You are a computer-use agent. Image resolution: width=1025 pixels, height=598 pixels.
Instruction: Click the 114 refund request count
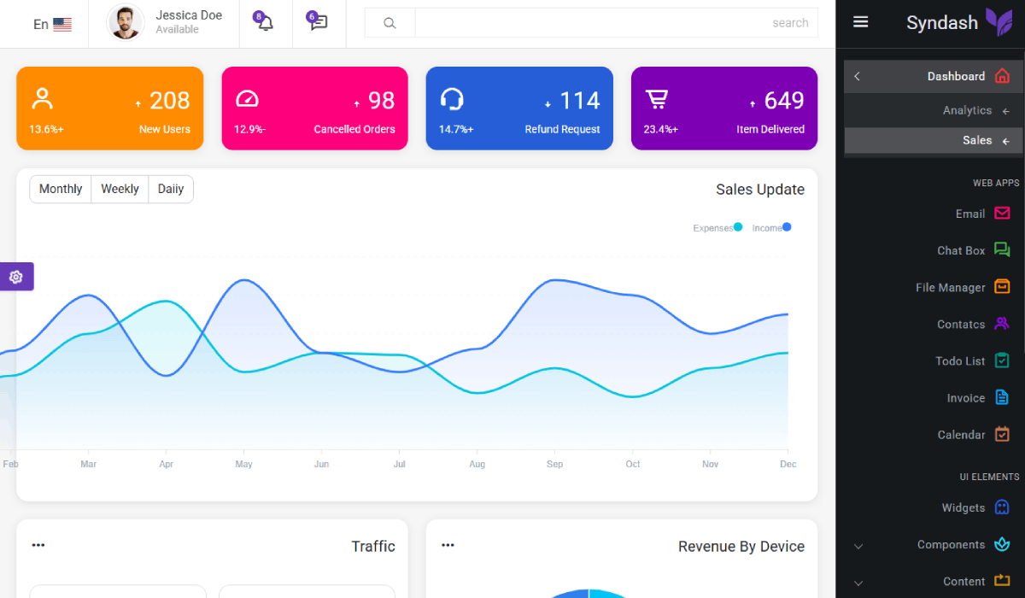[580, 101]
